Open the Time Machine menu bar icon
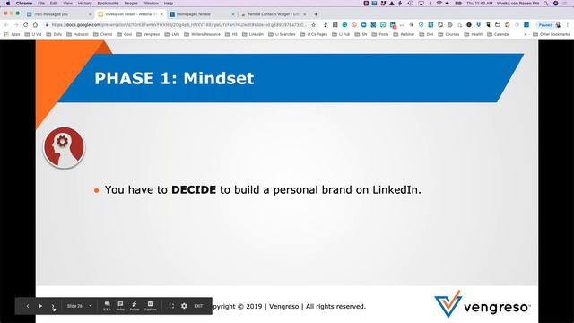Image resolution: width=574 pixels, height=323 pixels. point(411,4)
